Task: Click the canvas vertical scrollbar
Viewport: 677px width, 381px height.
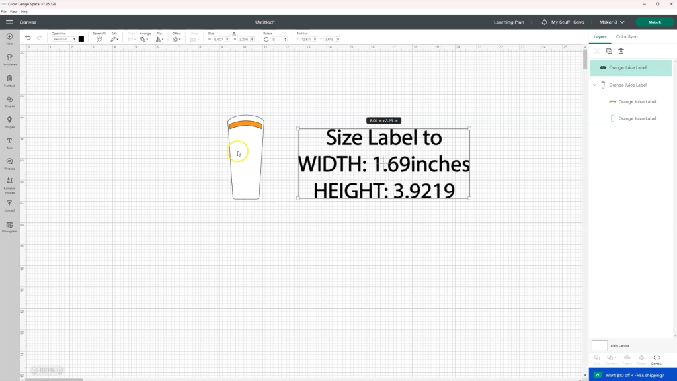Action: click(x=585, y=60)
